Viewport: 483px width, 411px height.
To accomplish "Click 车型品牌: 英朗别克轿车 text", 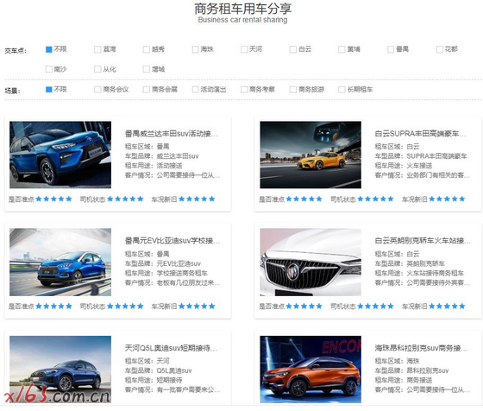I will [x=410, y=263].
